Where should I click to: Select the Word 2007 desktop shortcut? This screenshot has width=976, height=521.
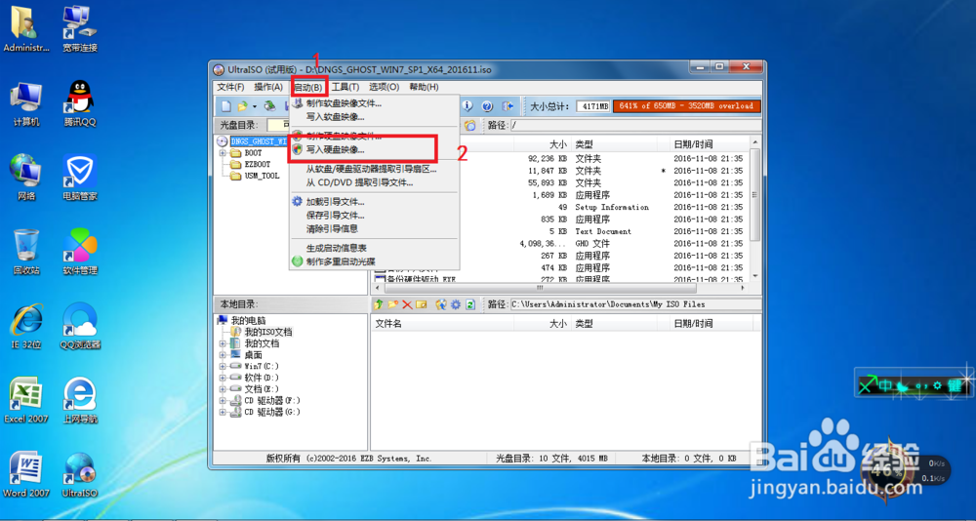click(x=26, y=474)
